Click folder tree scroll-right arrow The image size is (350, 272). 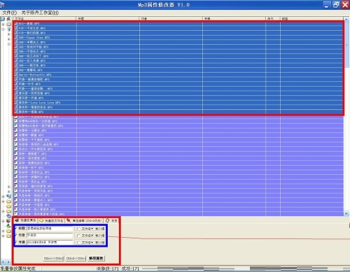coord(8,262)
